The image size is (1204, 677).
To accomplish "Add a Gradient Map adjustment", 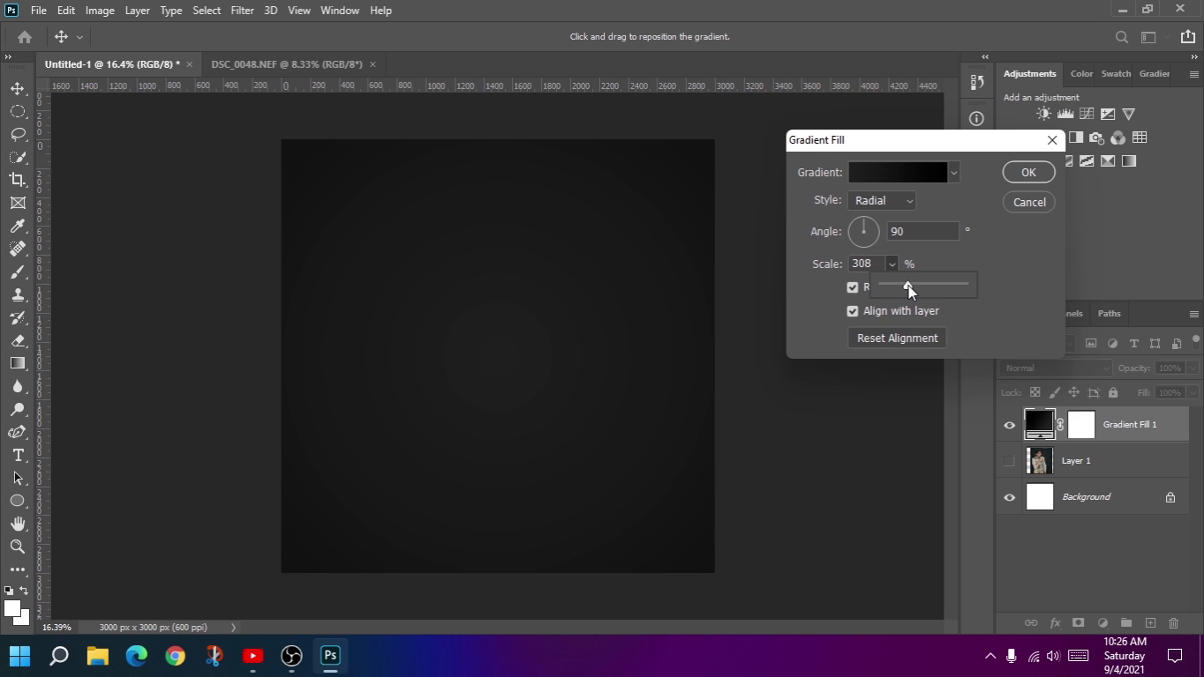I will [1129, 160].
